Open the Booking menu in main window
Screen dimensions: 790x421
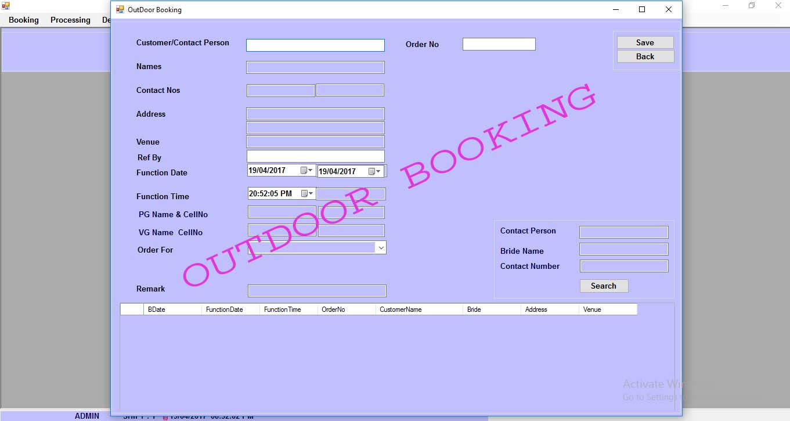24,20
